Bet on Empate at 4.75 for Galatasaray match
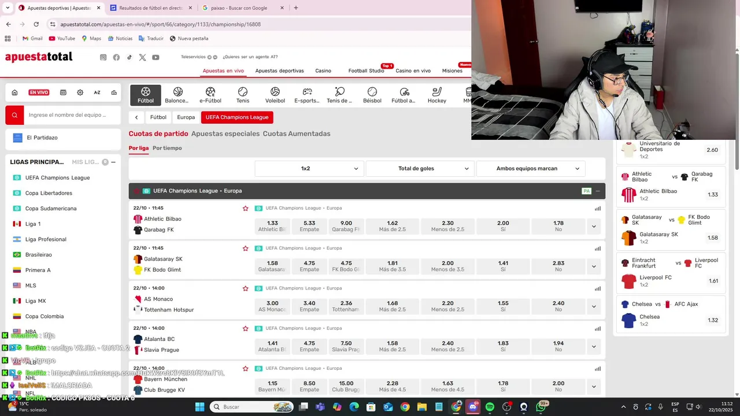 (x=309, y=266)
